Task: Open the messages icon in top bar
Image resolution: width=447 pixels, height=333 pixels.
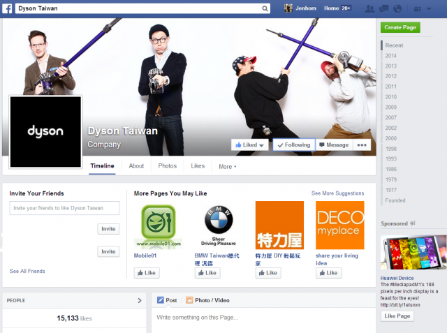Action: [x=383, y=9]
